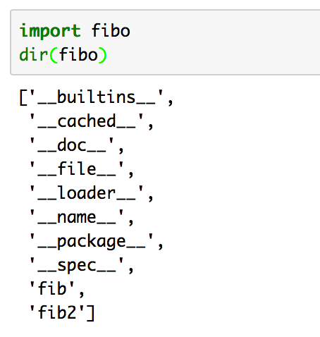Image resolution: width=320 pixels, height=337 pixels.
Task: Click the dir function call
Action: 33,54
